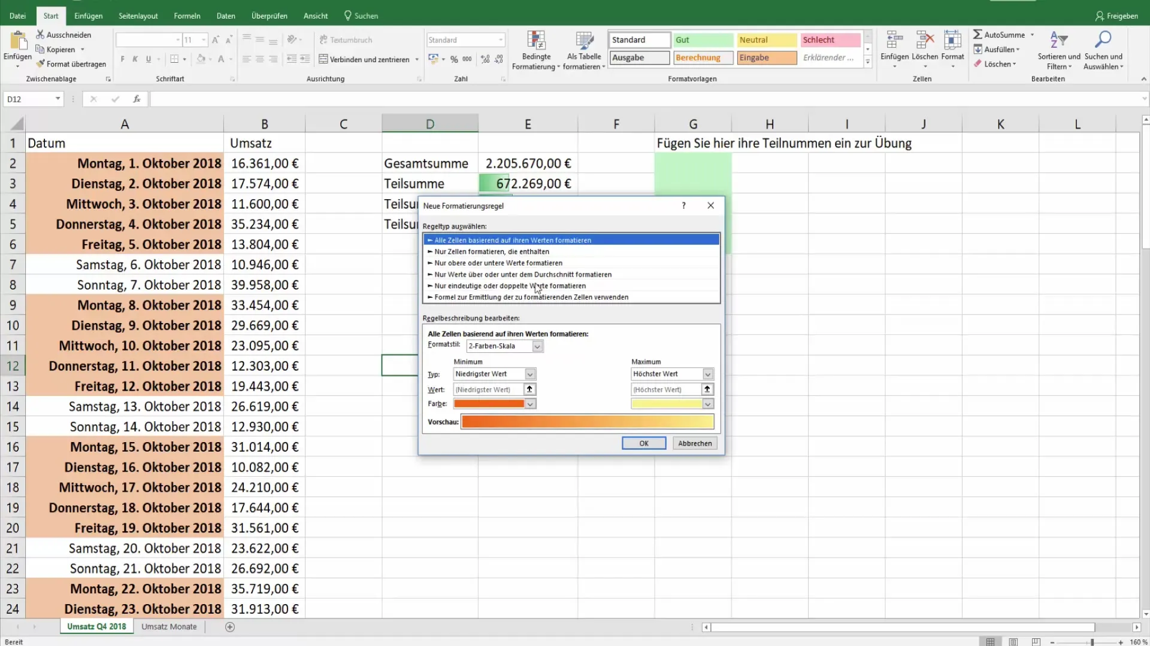1150x646 pixels.
Task: Open Als Tabelle formatieren
Action: (x=584, y=51)
